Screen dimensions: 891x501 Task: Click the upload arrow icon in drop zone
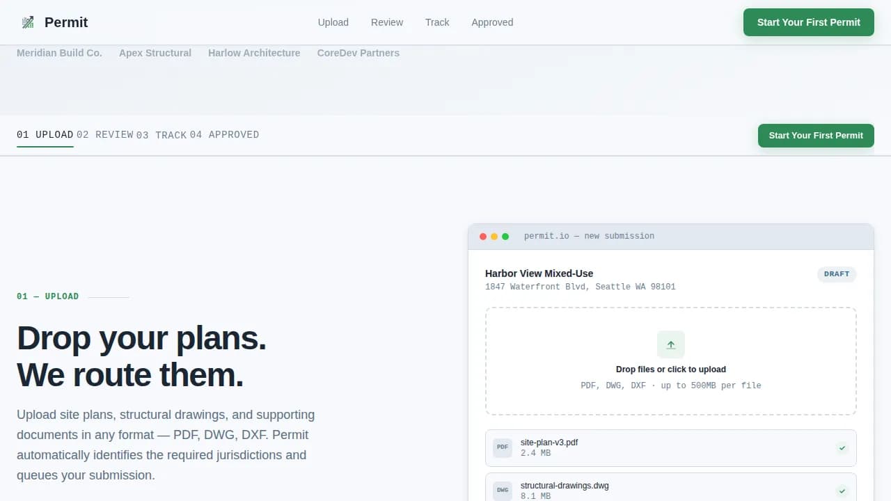point(670,344)
